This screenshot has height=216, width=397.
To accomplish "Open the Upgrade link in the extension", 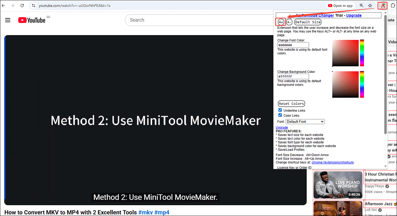I will [x=354, y=15].
